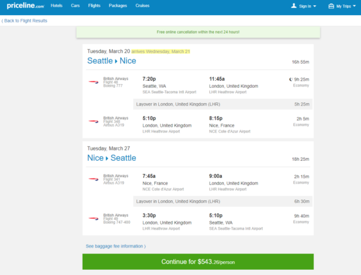
Task: Click the free online cancellation banner
Action: pyautogui.click(x=198, y=32)
